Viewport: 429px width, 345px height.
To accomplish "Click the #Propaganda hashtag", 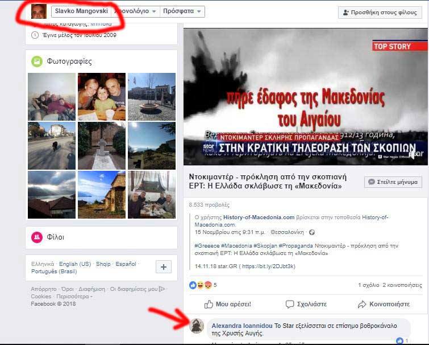I will tap(296, 246).
